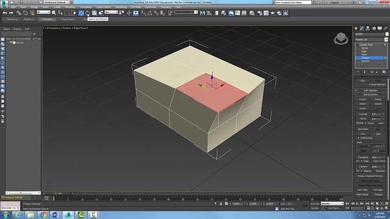This screenshot has width=390, height=219.
Task: Switch to the Create command panel icon
Action: [x=356, y=29]
